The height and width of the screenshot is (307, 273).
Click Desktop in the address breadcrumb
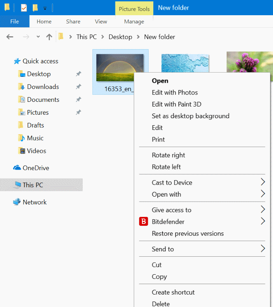121,37
